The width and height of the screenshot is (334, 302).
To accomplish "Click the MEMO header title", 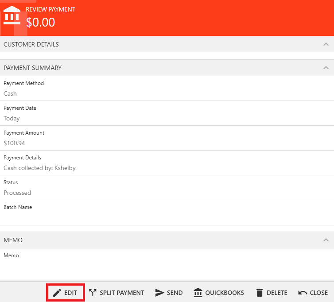I will point(13,240).
